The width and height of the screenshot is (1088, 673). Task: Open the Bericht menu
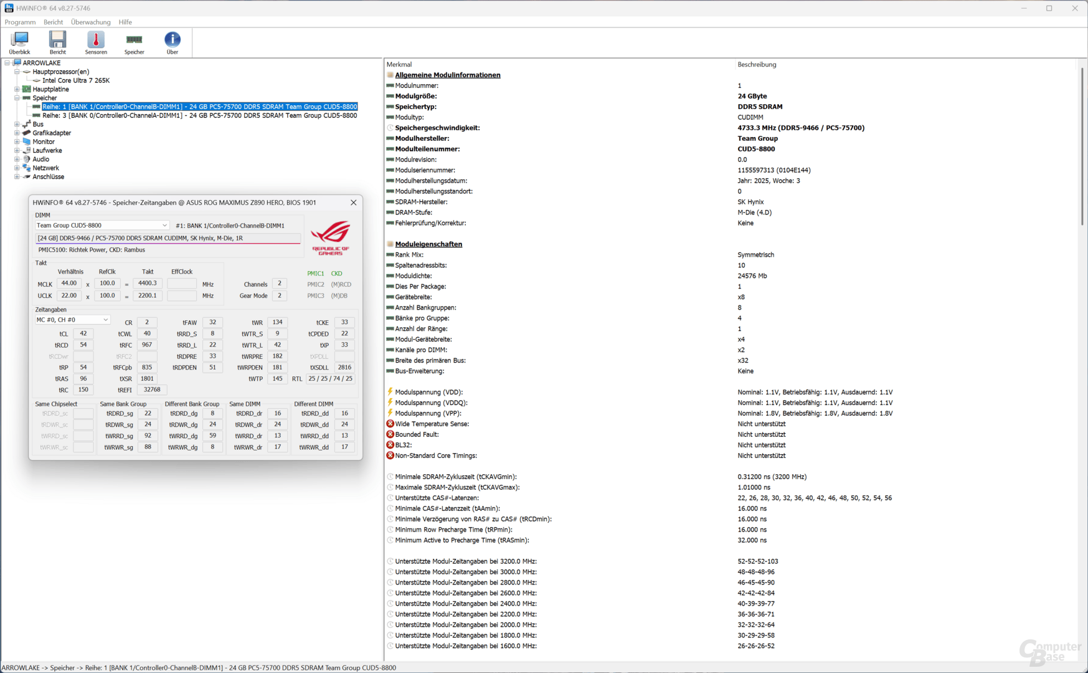[53, 22]
